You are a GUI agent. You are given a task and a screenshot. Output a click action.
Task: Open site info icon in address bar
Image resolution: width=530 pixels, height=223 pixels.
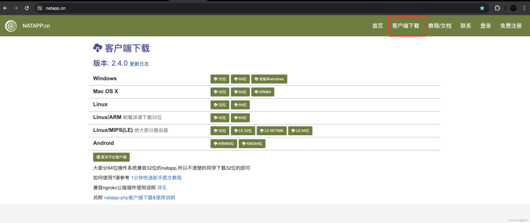40,8
